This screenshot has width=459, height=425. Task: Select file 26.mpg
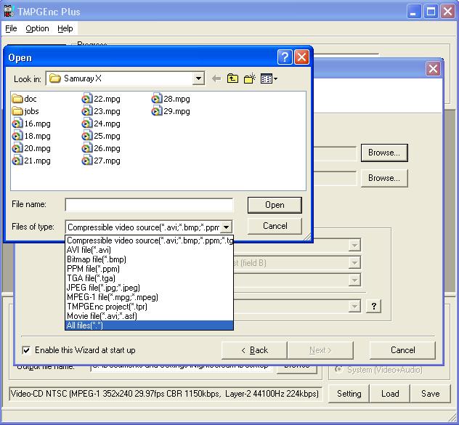[x=101, y=148]
